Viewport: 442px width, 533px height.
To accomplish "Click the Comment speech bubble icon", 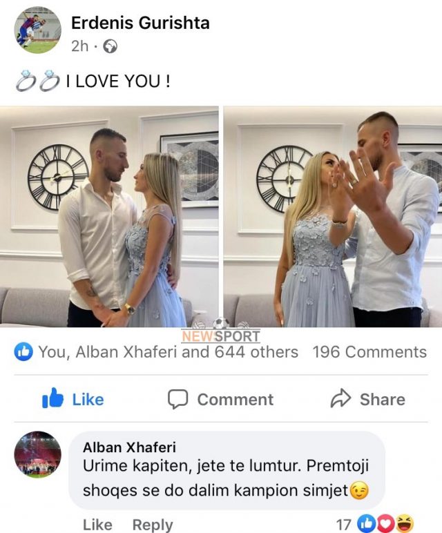I will 177,399.
